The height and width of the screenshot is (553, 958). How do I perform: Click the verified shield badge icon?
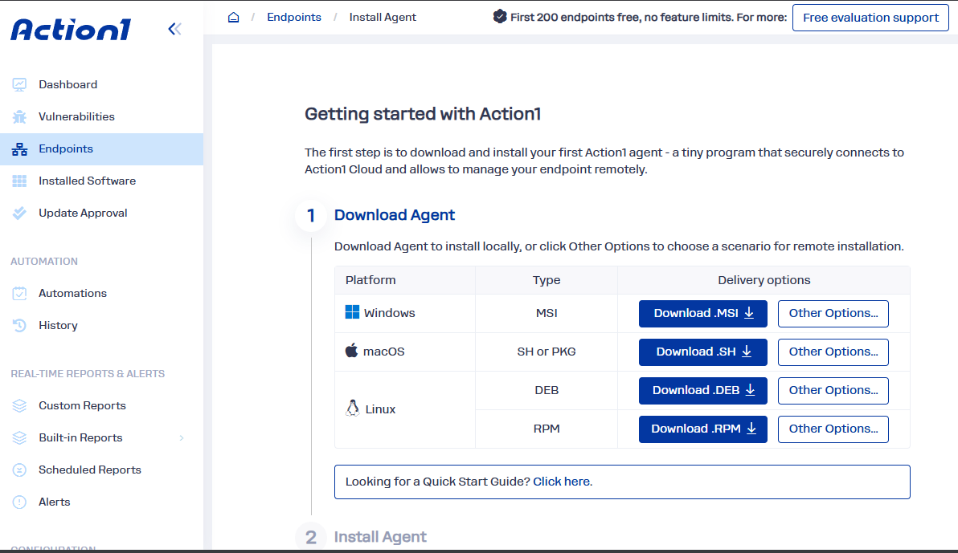tap(500, 17)
